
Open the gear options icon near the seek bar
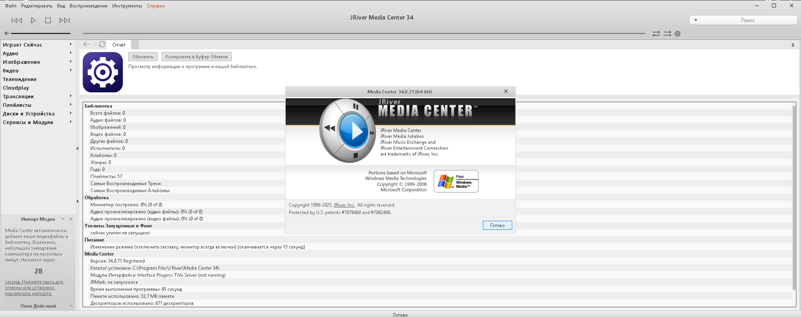[x=678, y=34]
